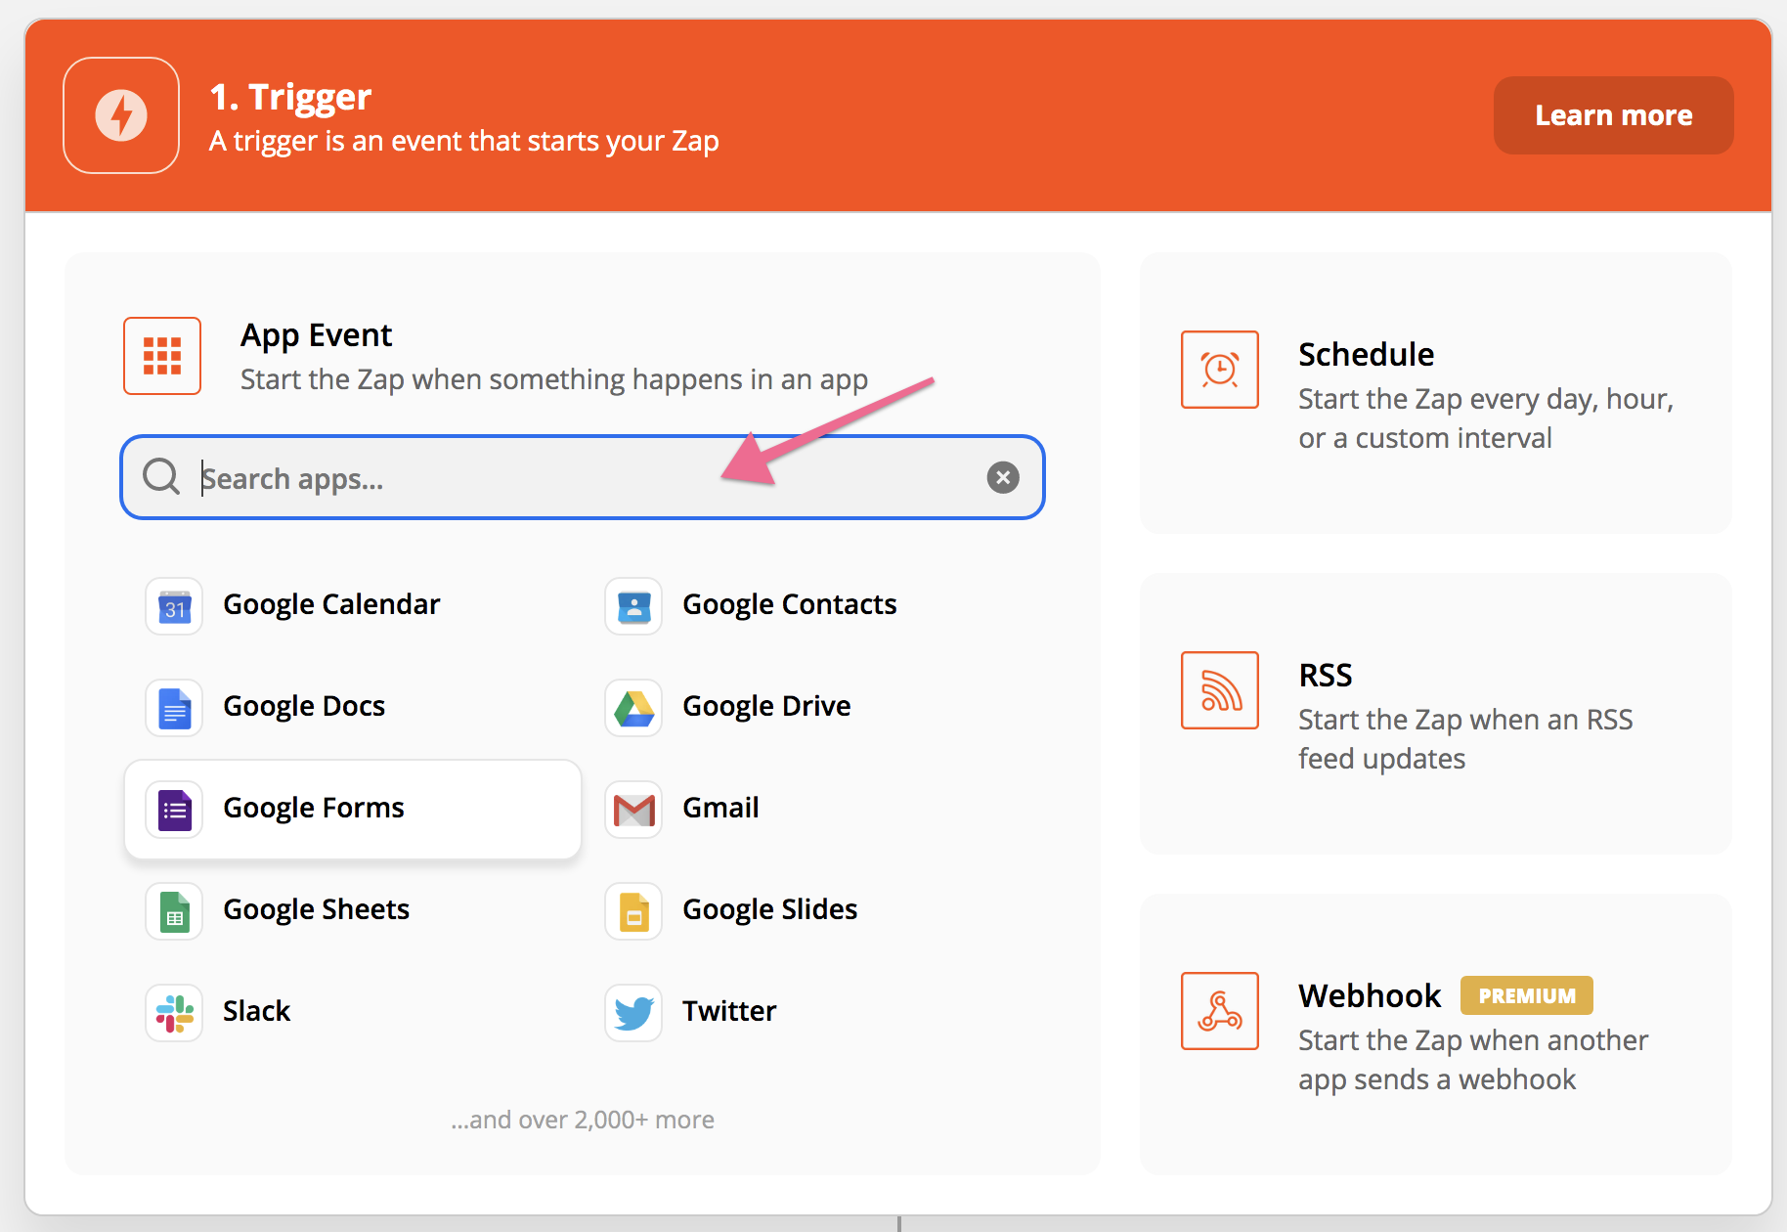
Task: Select the Google Sheets icon
Action: click(x=174, y=911)
